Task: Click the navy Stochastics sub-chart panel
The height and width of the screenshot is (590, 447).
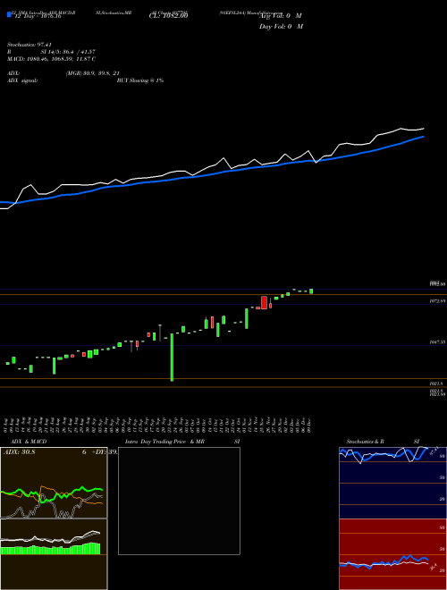Action: (x=392, y=483)
